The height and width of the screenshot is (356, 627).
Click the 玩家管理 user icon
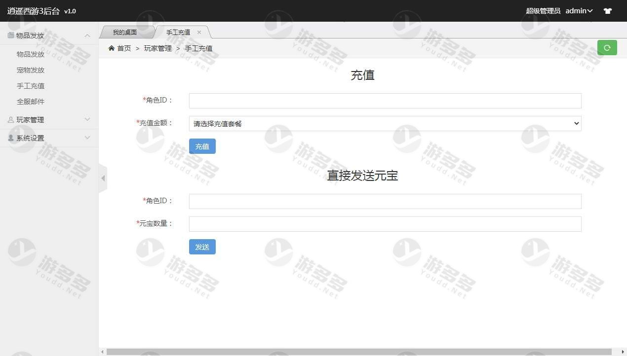click(x=11, y=120)
